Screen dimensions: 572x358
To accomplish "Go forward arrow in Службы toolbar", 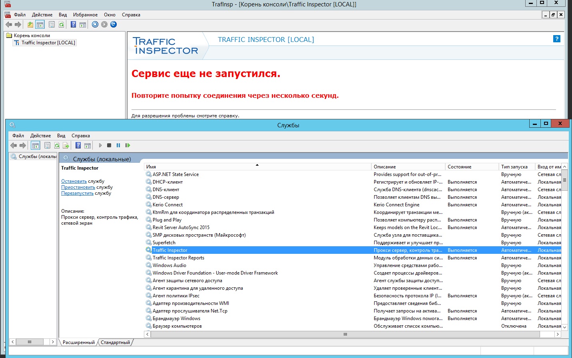I will point(23,145).
